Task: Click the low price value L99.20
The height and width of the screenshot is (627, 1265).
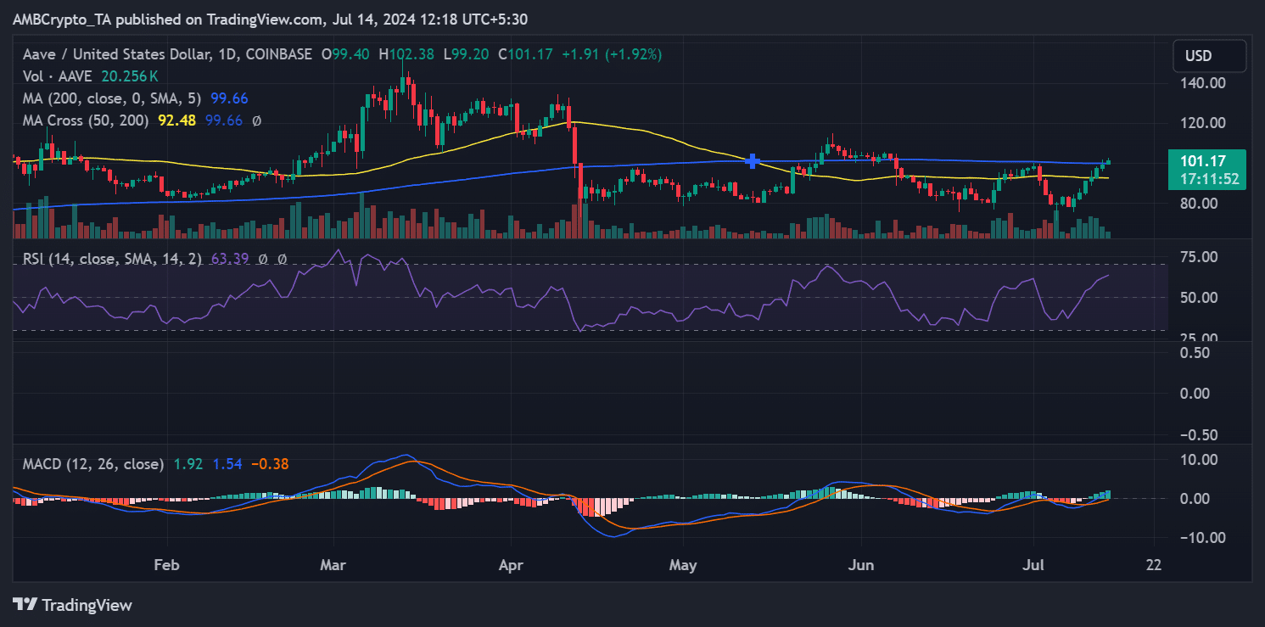Action: (467, 54)
